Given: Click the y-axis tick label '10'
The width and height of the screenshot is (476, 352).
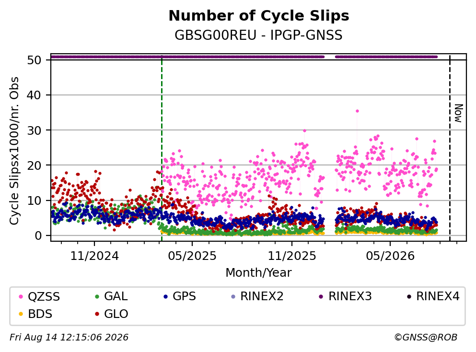Looking at the screenshot, I should tap(35, 200).
